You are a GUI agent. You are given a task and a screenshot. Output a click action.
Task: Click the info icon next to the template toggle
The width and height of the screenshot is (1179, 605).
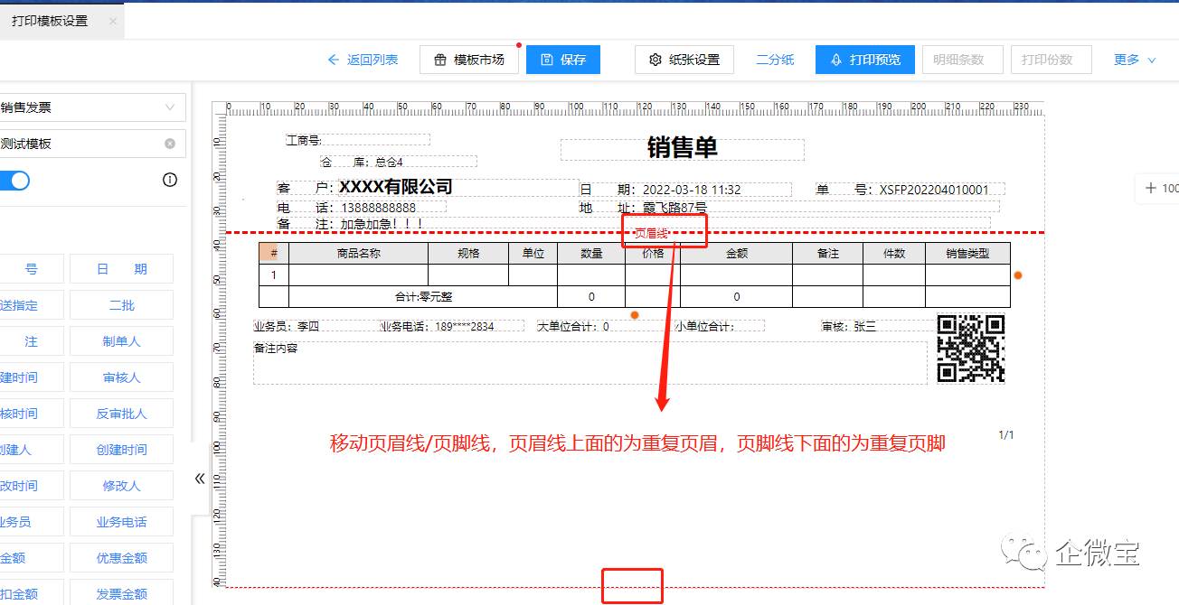[x=169, y=180]
